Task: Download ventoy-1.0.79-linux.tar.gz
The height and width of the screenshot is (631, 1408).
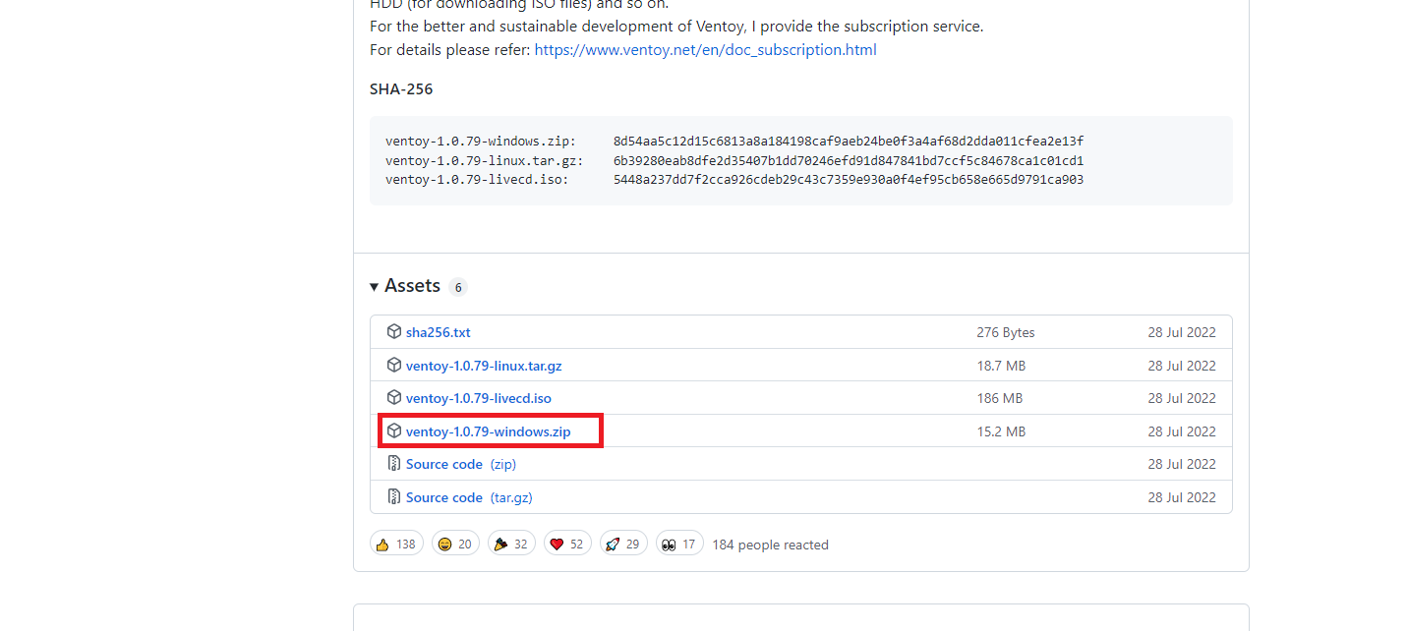Action: click(484, 366)
